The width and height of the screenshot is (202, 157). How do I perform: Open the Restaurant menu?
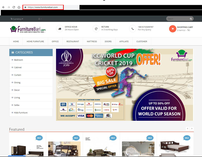tap(73, 41)
